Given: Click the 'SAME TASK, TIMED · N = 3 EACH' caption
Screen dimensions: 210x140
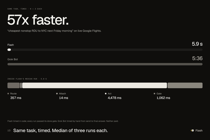Looking at the screenshot, I should [x=25, y=9].
